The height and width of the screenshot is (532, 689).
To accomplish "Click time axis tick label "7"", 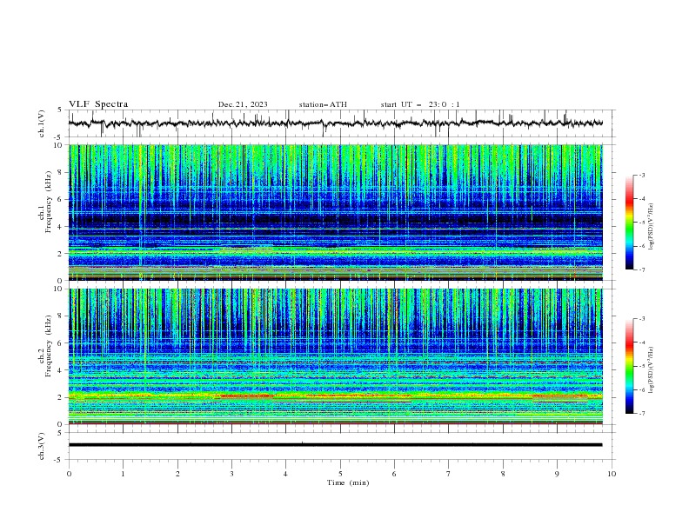I will point(449,474).
